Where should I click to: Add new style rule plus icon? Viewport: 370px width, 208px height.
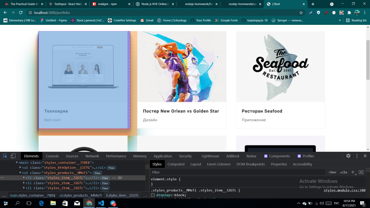(x=353, y=172)
